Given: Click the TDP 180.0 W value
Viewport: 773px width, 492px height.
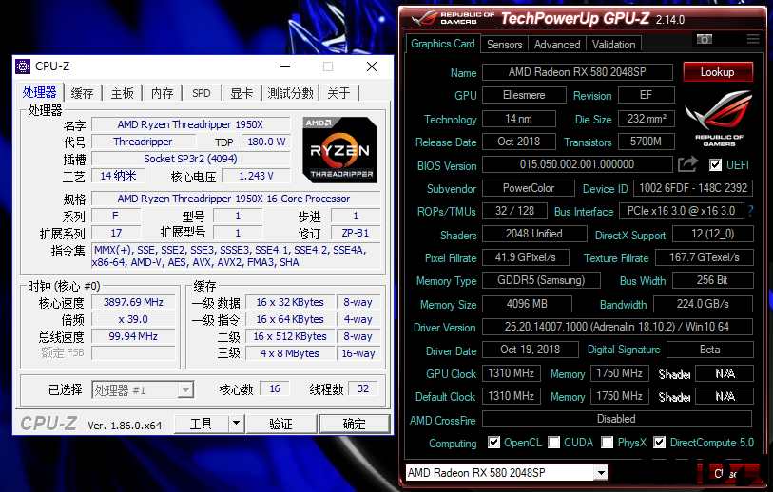Looking at the screenshot, I should click(266, 142).
